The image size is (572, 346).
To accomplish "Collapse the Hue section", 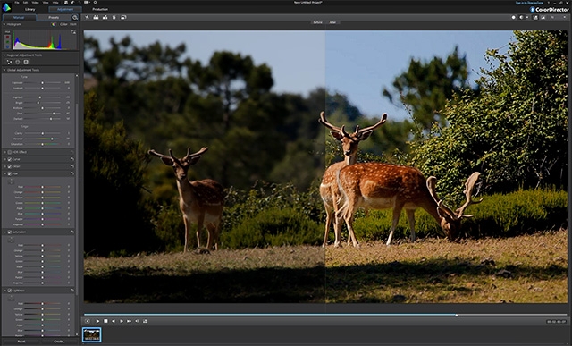I will coord(5,173).
